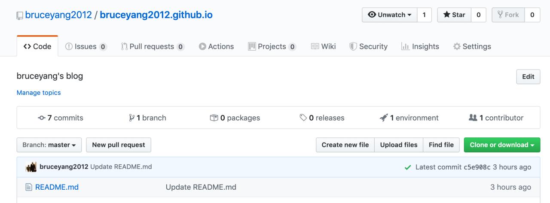
Task: View the Insights tab
Action: (x=420, y=46)
